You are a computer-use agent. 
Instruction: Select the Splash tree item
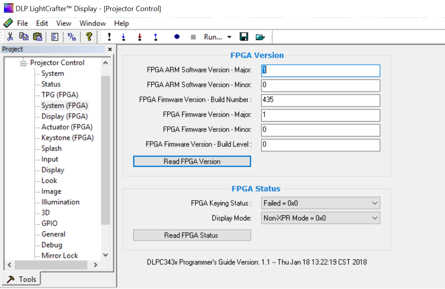[51, 148]
